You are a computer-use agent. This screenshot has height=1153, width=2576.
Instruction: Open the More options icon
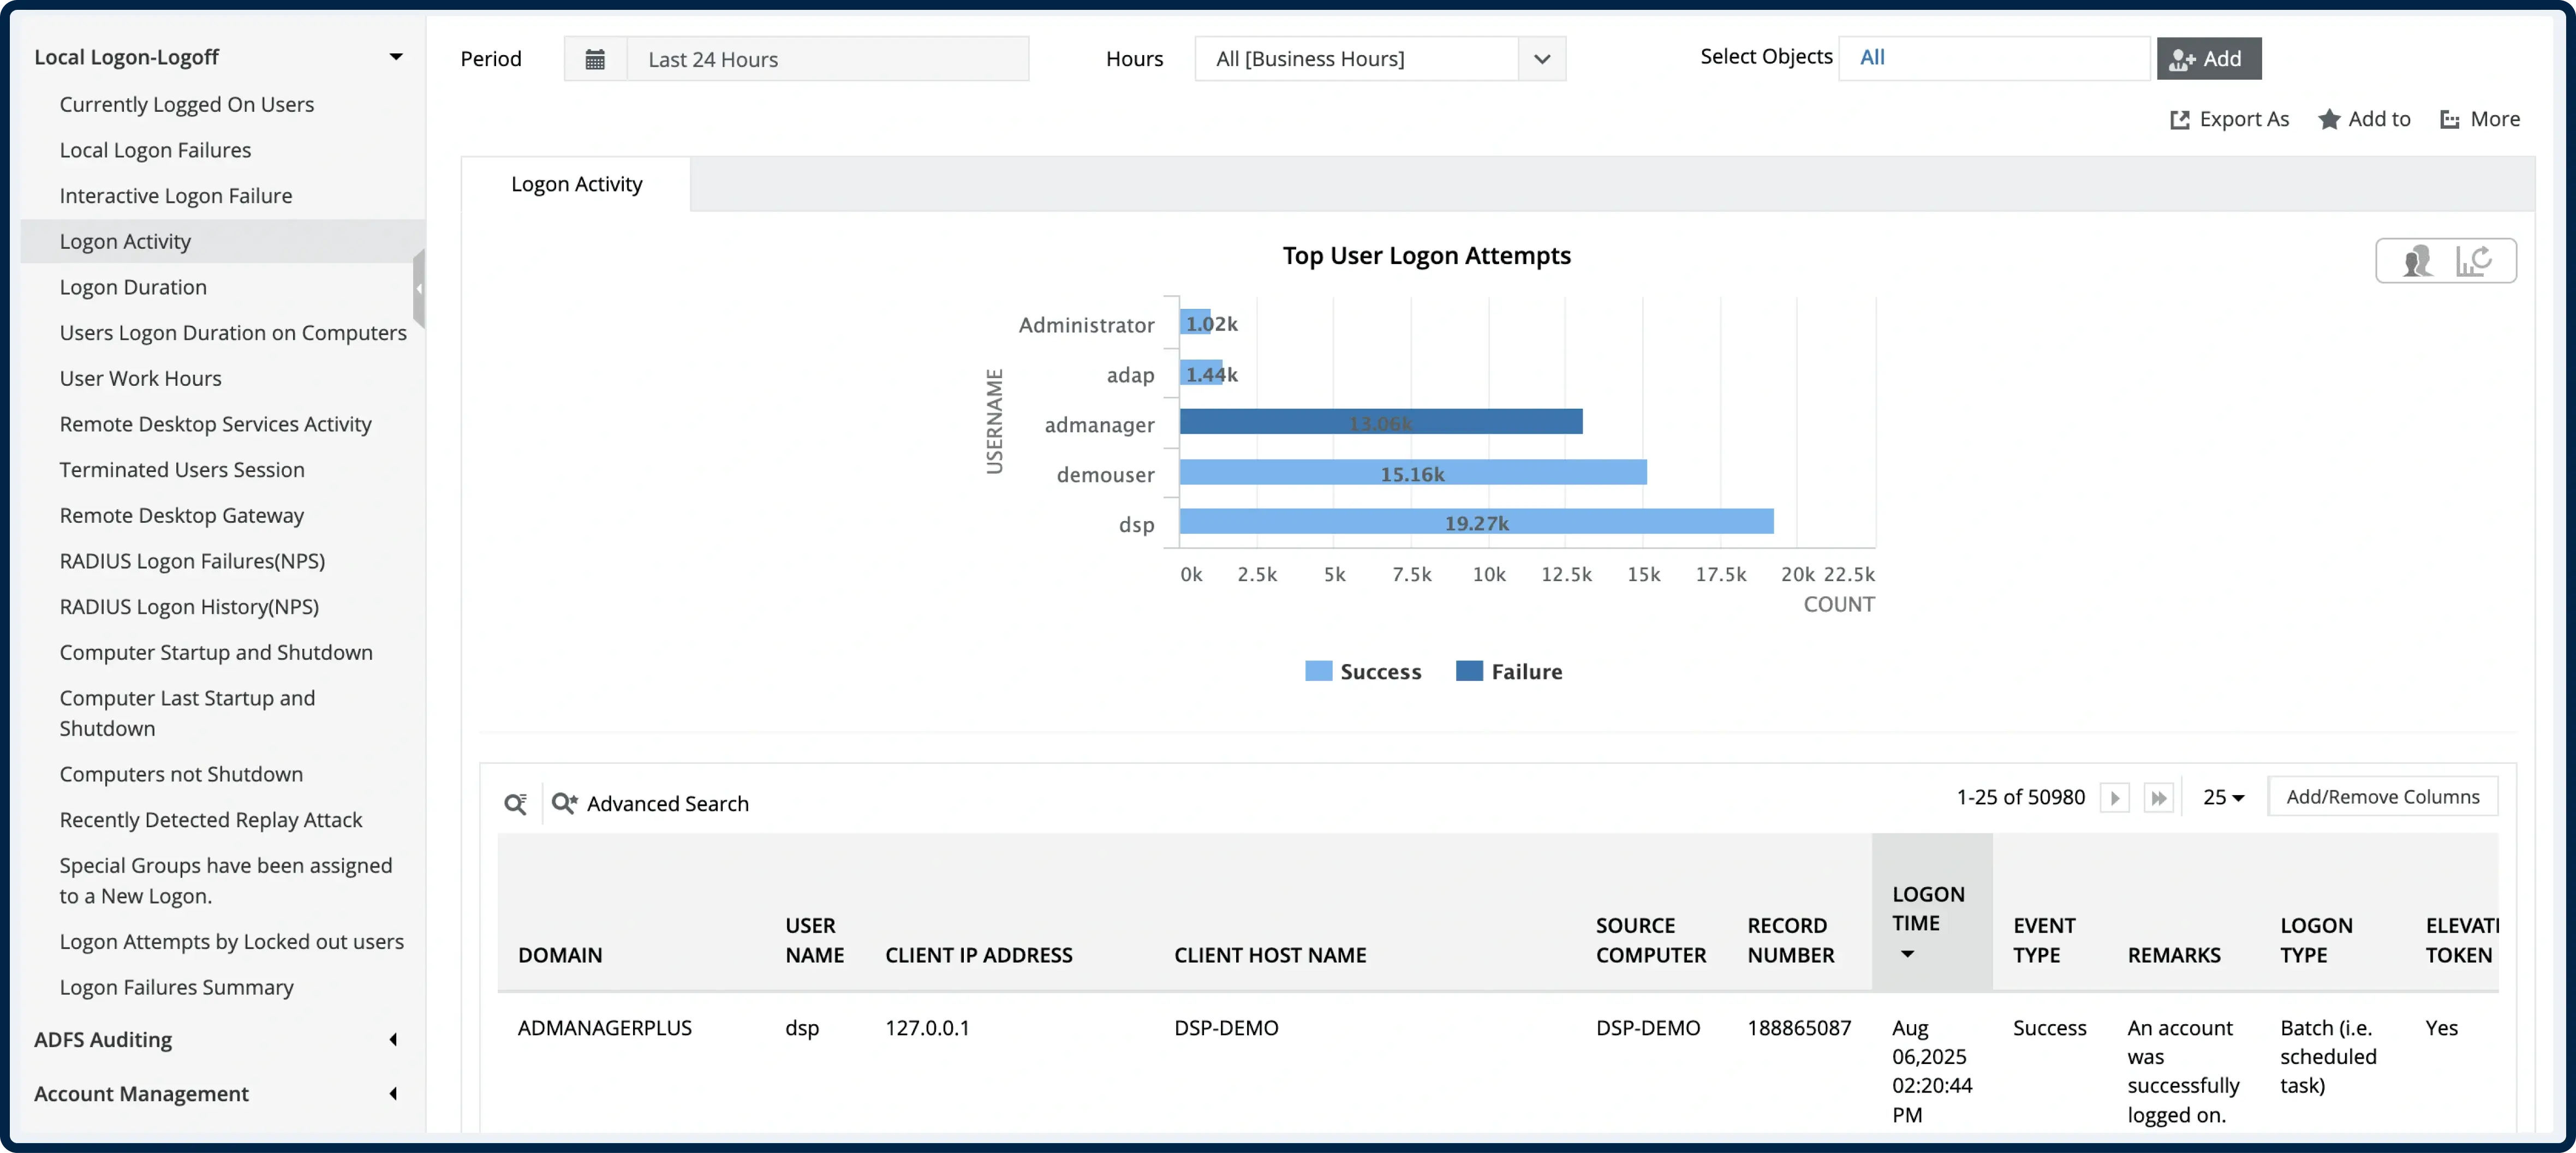pos(2480,119)
